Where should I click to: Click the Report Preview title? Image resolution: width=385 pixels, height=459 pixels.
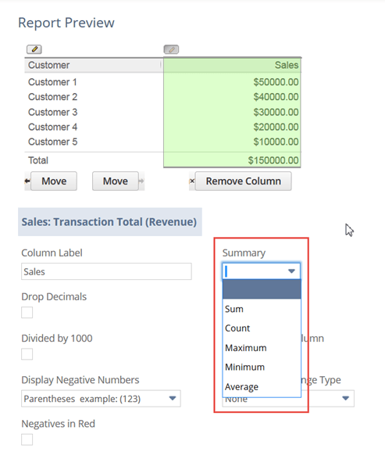coord(66,23)
